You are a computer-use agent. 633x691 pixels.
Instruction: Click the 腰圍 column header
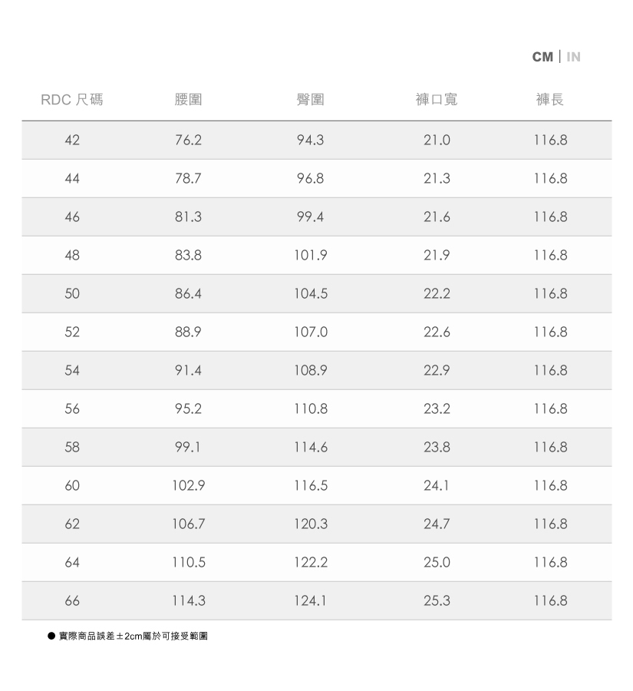pyautogui.click(x=188, y=100)
